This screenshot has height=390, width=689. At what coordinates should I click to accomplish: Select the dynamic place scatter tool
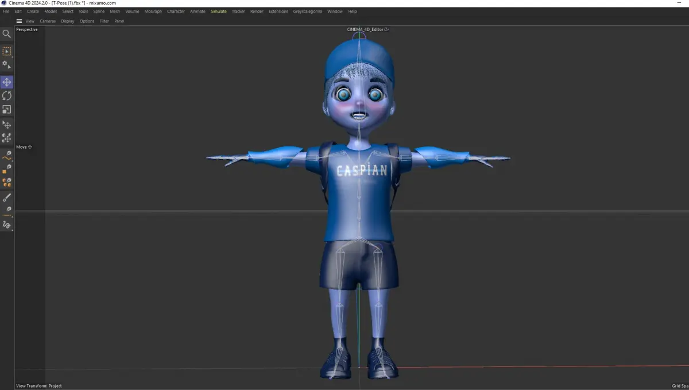[7, 138]
